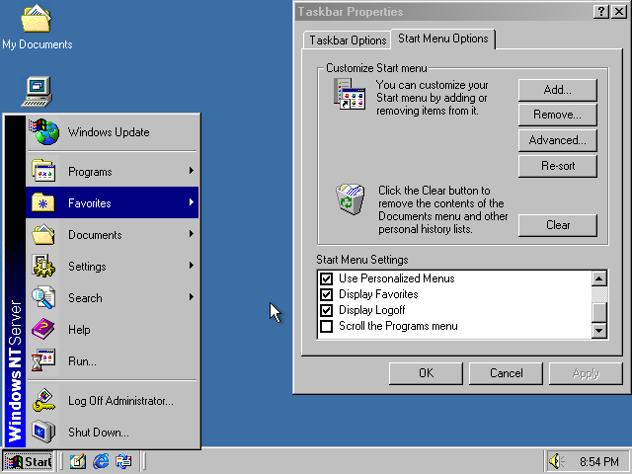Click the volume speaker tray icon

click(557, 461)
